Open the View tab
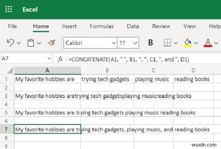This screenshot has width=221, height=149. (x=190, y=26)
